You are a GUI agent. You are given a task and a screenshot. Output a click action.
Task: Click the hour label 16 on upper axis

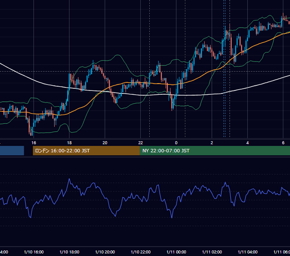[34, 143]
